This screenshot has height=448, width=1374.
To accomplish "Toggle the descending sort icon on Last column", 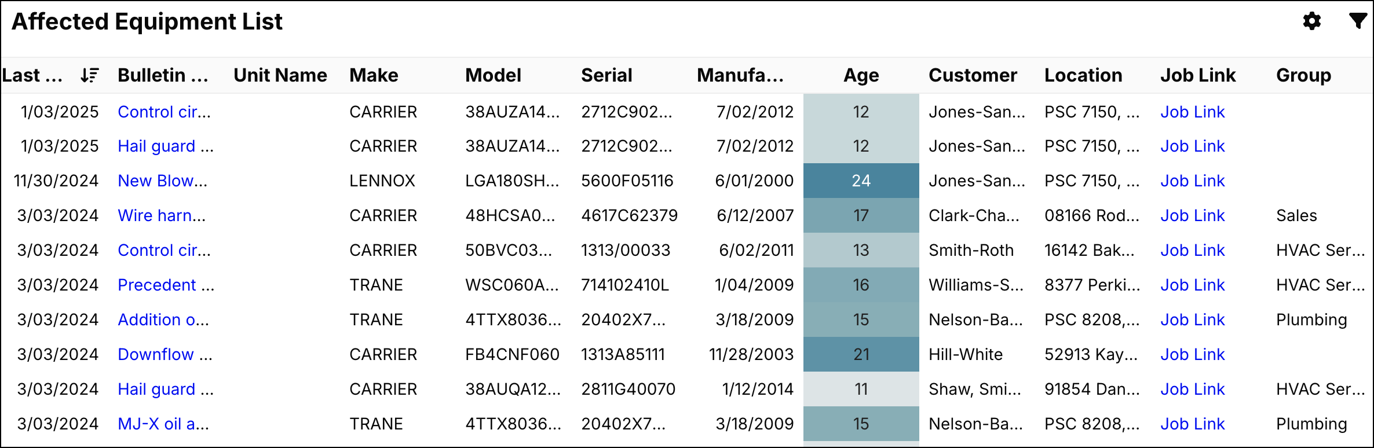I will tap(89, 75).
